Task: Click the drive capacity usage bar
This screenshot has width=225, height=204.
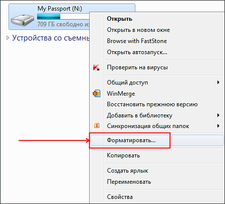Action: tap(63, 17)
